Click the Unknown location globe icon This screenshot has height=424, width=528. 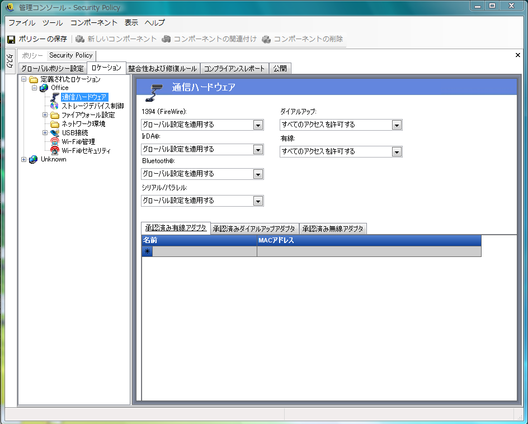click(33, 159)
